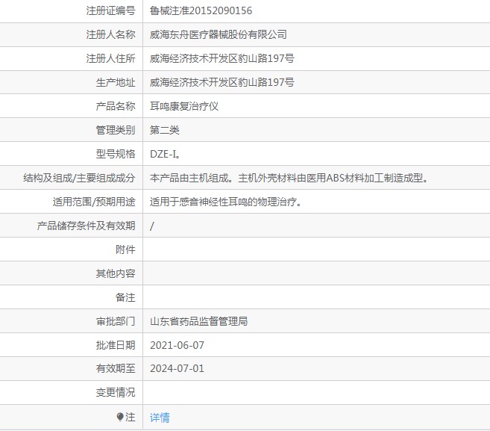The width and height of the screenshot is (490, 431).
Task: Select expiry date 2024-07-01
Action: point(178,368)
